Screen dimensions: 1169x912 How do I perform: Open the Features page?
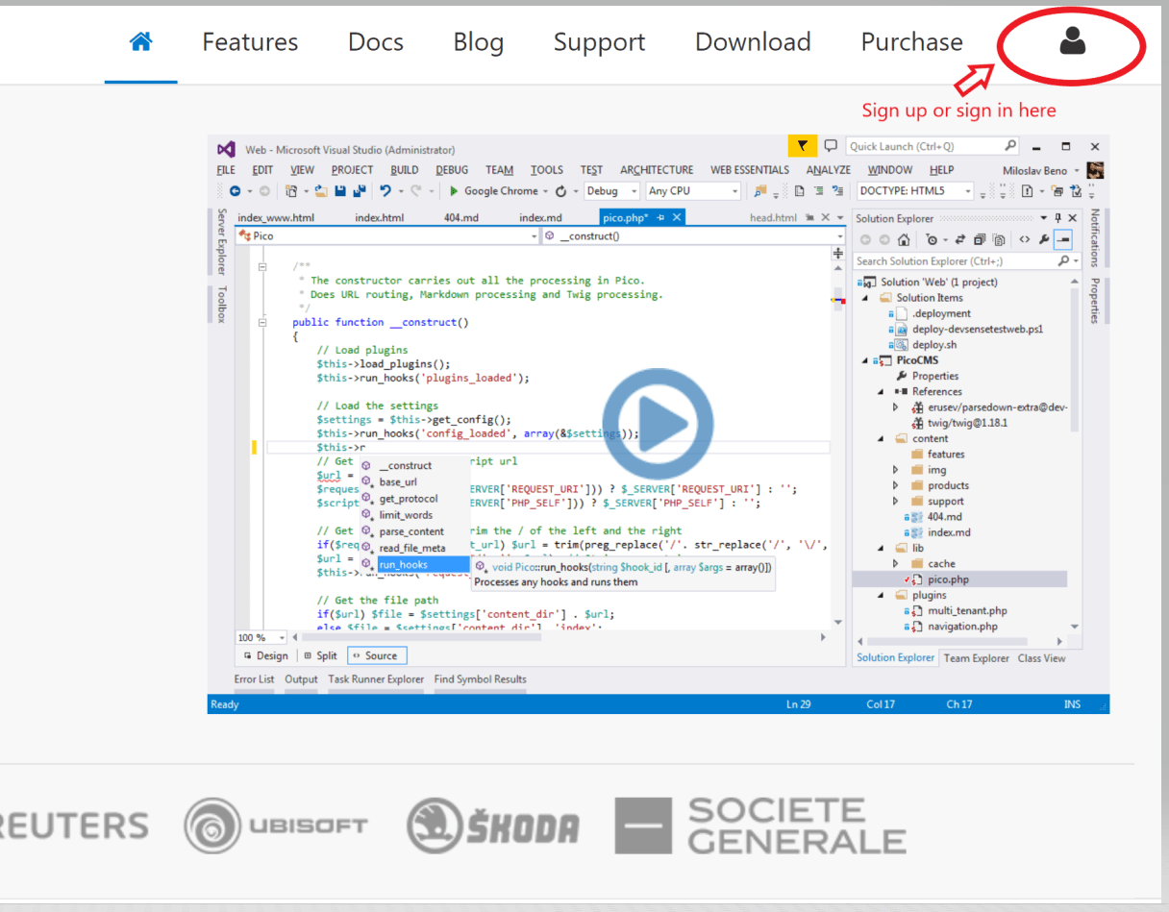[x=250, y=42]
